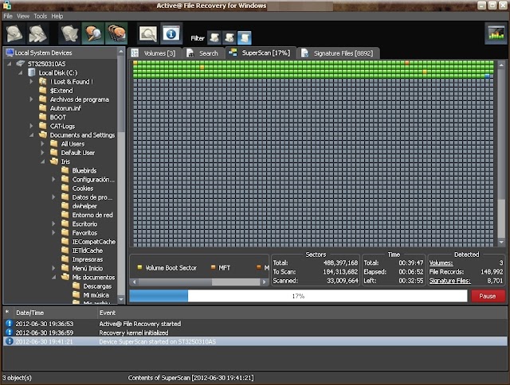Click the legend's right scroll arrow
This screenshot has height=385, width=510.
point(265,282)
